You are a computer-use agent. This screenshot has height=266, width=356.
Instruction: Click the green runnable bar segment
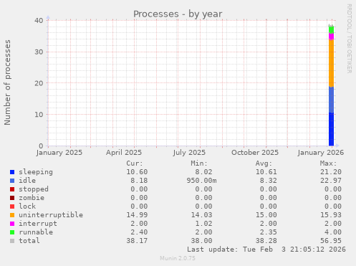[x=331, y=29]
